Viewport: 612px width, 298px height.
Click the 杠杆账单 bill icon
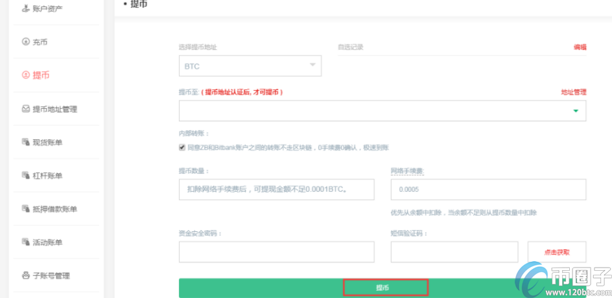click(26, 176)
